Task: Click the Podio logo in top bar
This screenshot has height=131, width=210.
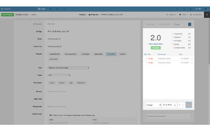Action: click(42, 9)
